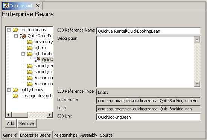The image size is (207, 140).
Task: Switch to the Enterprise Beans tab
Action: (35, 135)
